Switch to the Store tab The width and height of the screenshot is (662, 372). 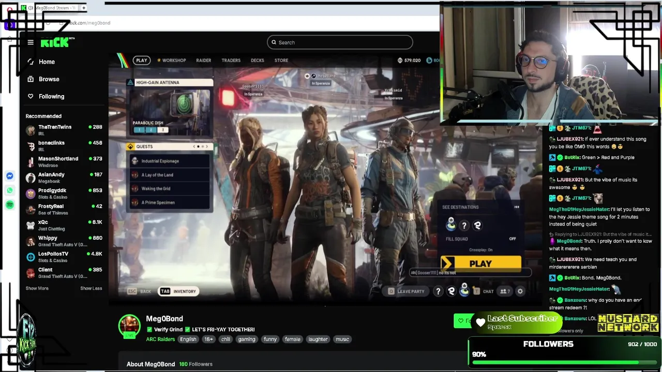tap(281, 60)
